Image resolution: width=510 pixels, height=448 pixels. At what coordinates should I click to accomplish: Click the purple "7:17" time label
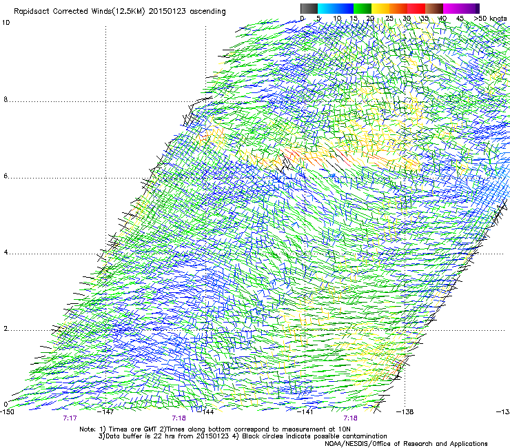tap(70, 418)
